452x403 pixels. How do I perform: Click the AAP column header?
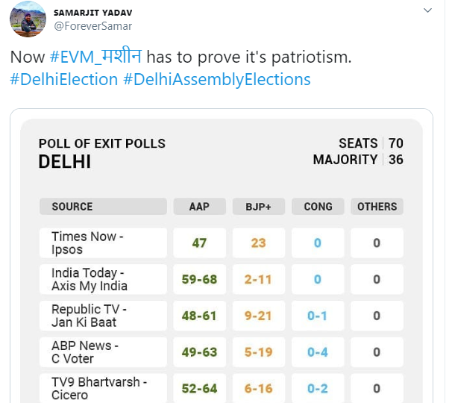tap(199, 207)
